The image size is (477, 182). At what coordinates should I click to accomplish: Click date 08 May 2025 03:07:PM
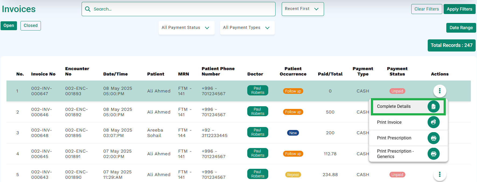tap(118, 133)
